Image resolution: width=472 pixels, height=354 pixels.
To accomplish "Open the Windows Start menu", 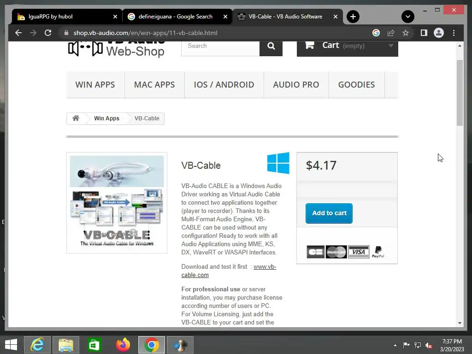I will pyautogui.click(x=11, y=345).
